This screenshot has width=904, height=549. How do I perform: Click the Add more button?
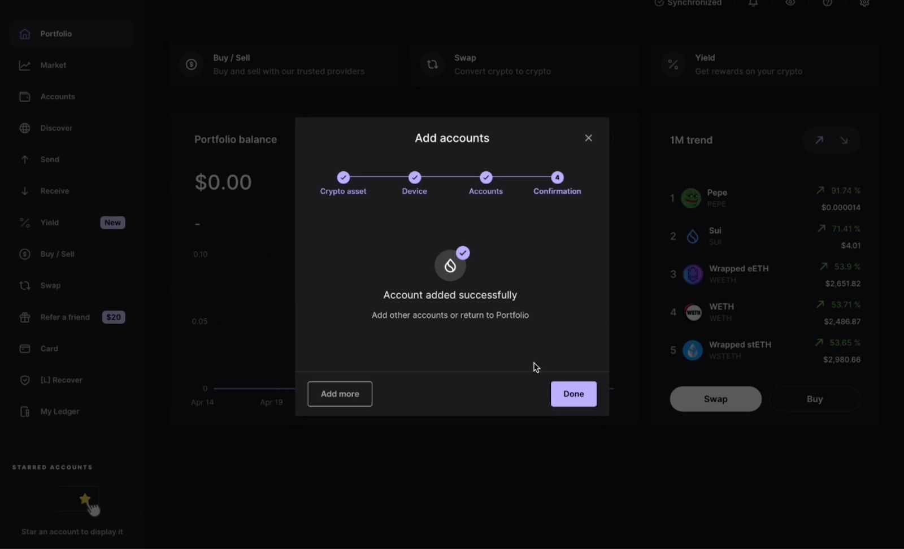[340, 394]
